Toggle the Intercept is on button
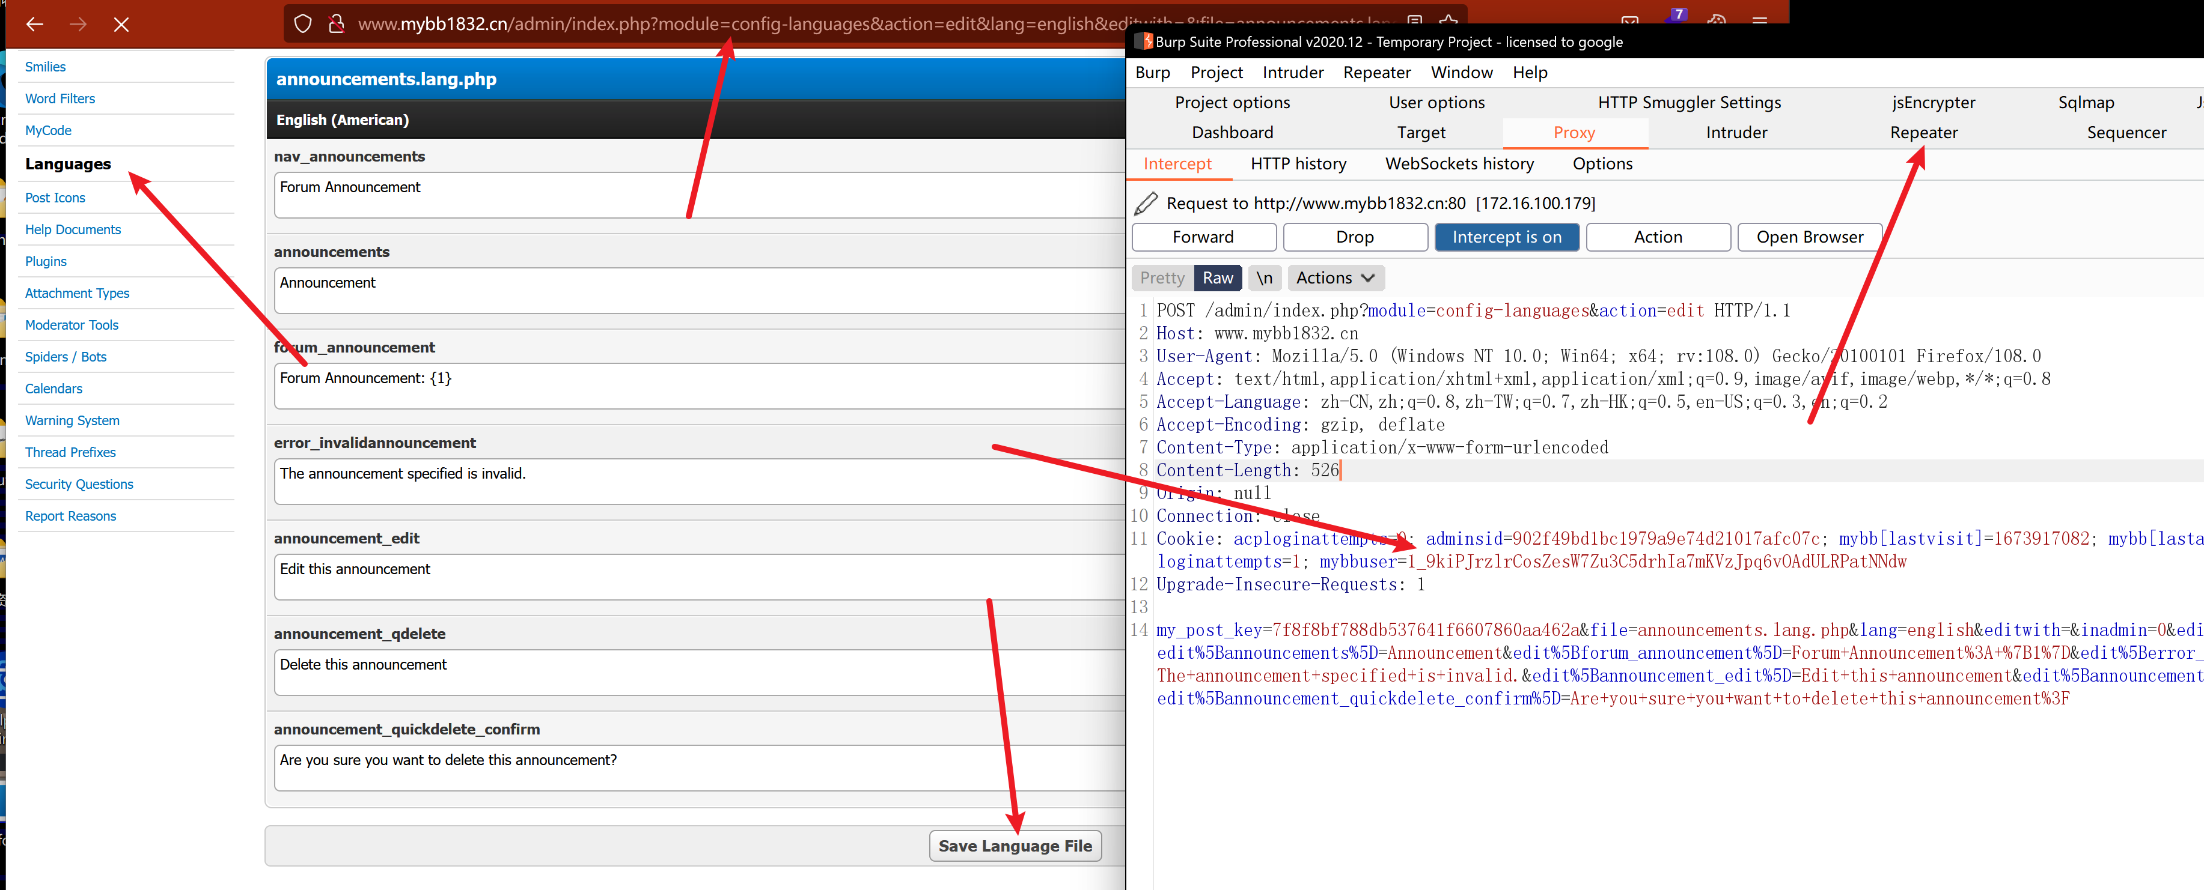Image resolution: width=2204 pixels, height=890 pixels. coord(1506,237)
